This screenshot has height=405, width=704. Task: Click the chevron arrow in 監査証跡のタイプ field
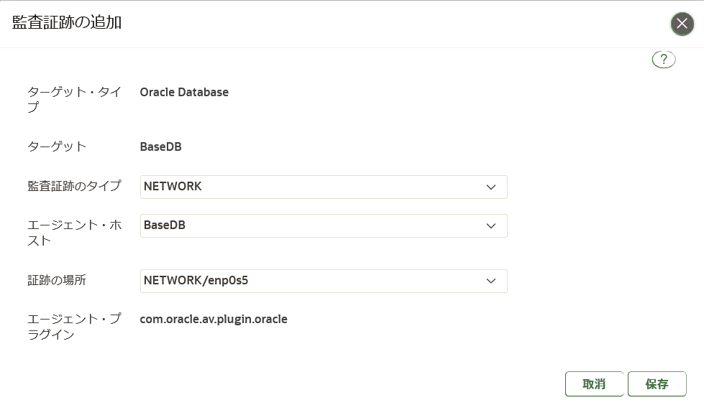click(491, 187)
